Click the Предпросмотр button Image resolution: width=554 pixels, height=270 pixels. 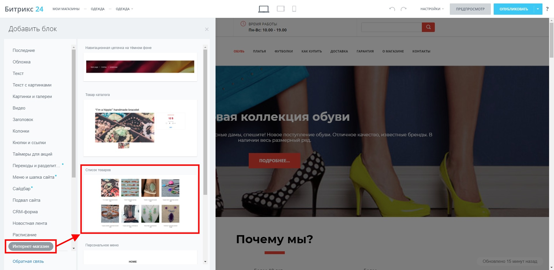(x=470, y=9)
